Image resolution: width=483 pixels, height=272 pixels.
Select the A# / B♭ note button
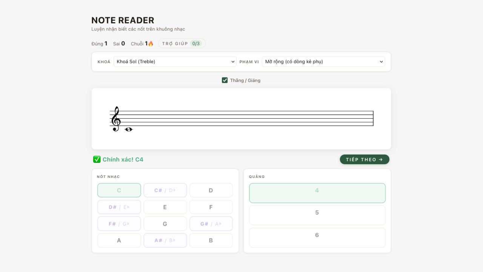click(165, 240)
